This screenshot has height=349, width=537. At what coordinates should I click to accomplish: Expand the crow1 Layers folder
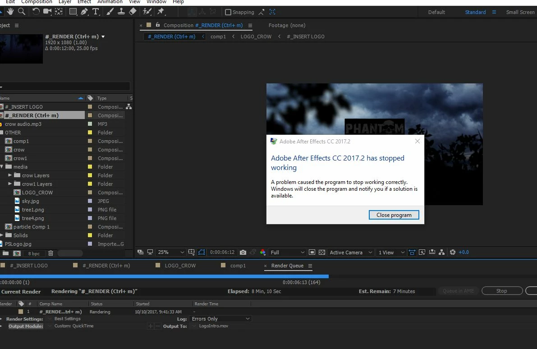coord(10,184)
